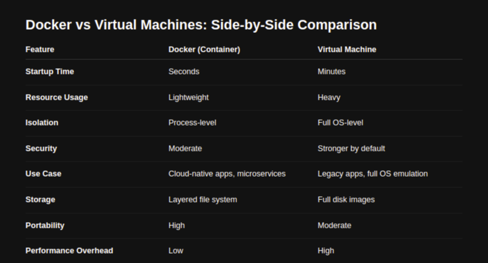Click the High cell in the Portability row
Viewport: 488px width, 263px height.
[x=176, y=225]
